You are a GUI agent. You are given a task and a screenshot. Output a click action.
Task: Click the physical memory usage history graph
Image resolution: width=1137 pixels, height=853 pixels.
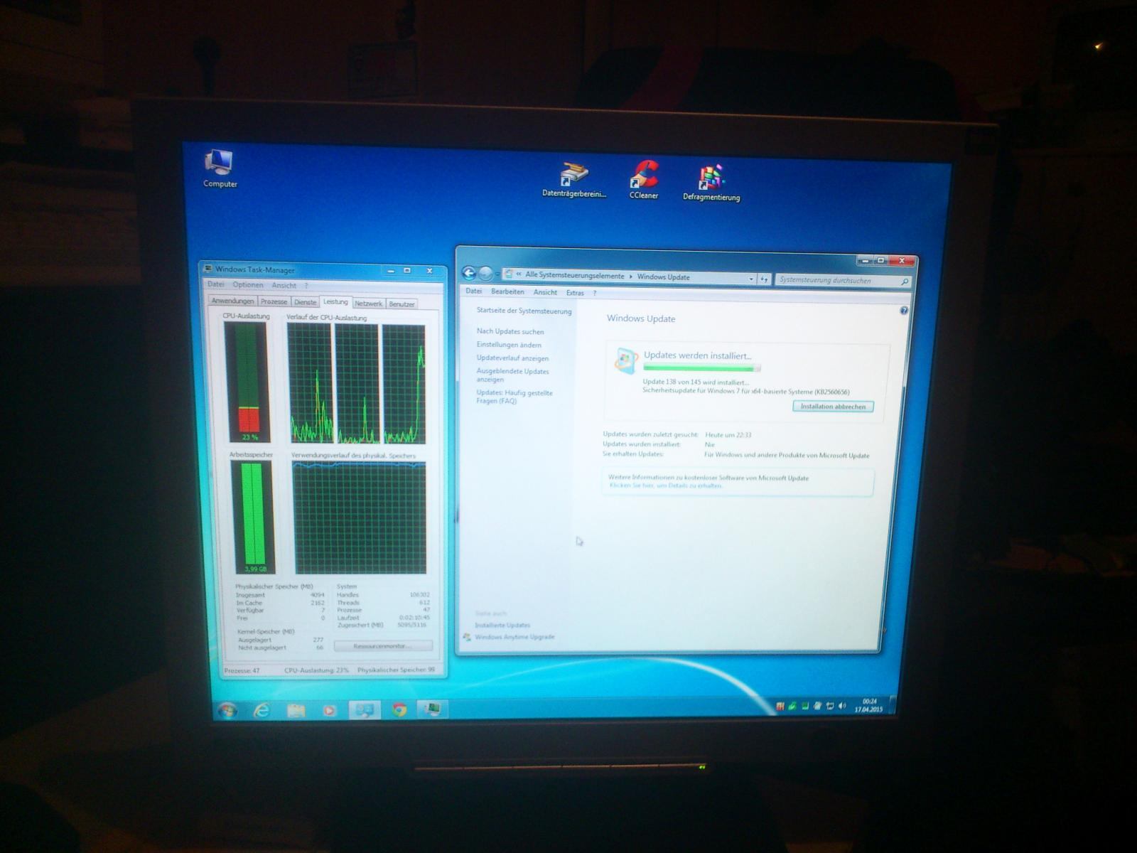tap(359, 517)
